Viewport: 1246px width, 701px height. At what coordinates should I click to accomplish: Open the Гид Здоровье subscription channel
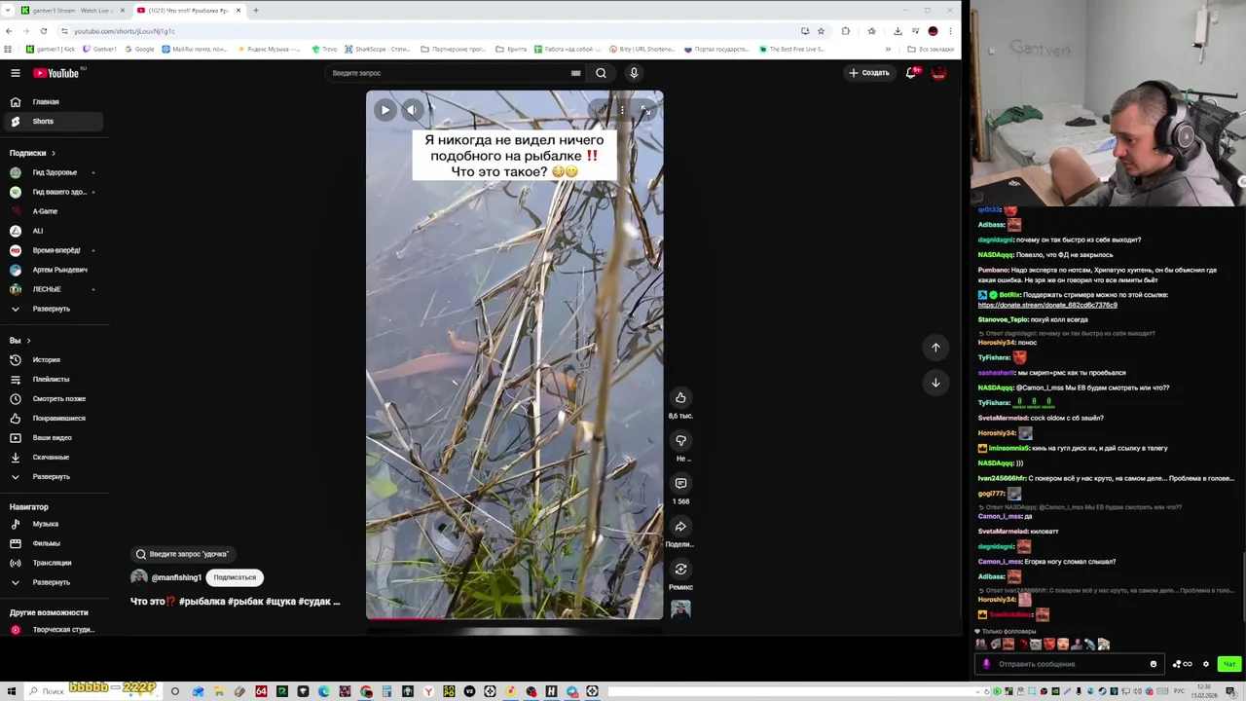[x=54, y=172]
